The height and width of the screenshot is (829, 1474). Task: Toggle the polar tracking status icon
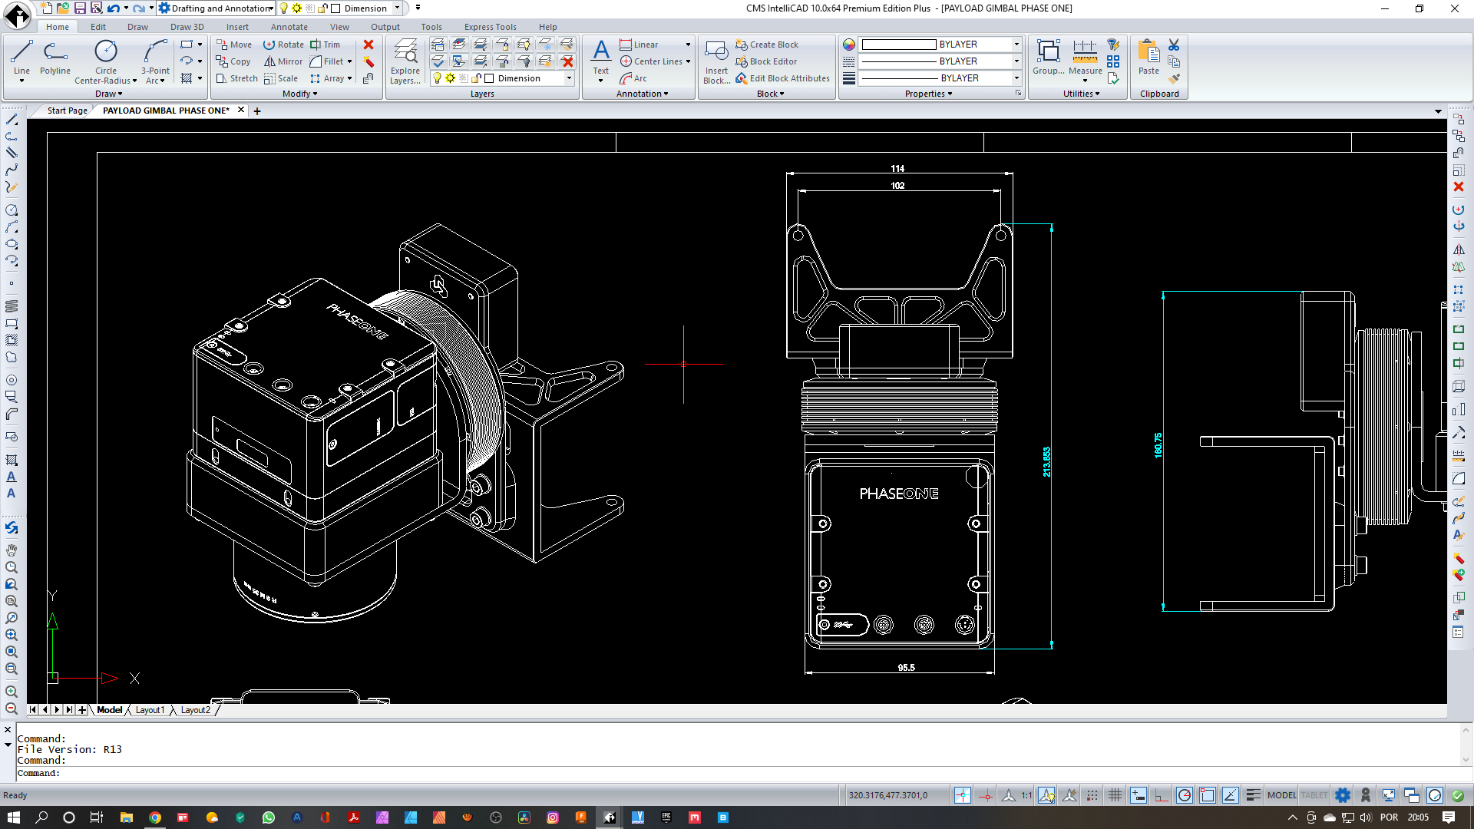(1185, 795)
